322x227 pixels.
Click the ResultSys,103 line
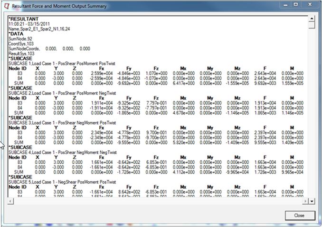21,54
